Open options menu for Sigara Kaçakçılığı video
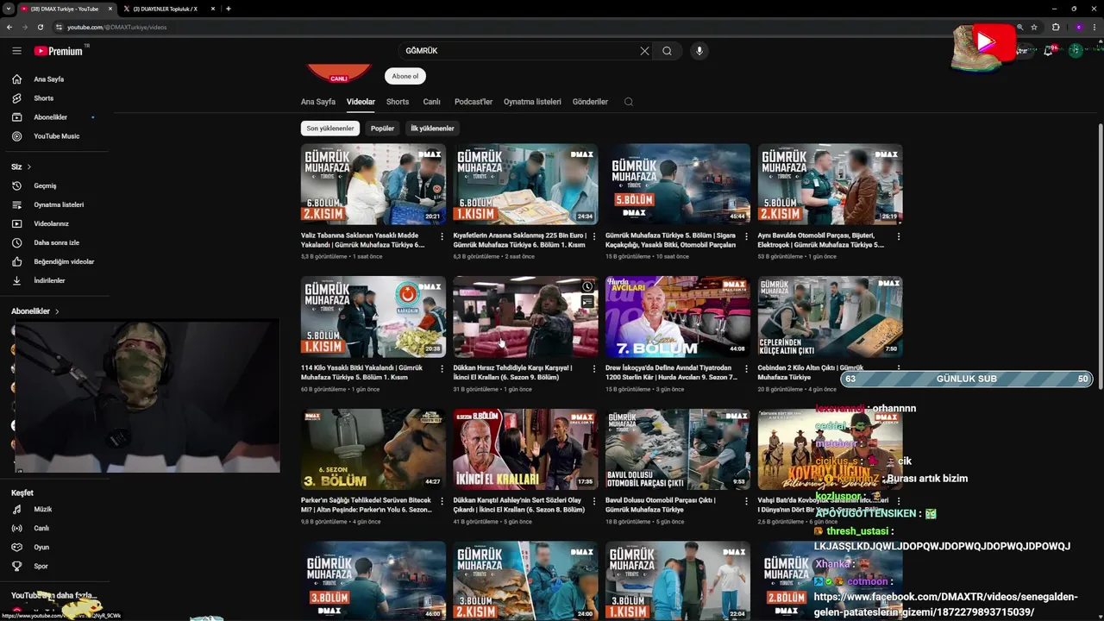 (x=747, y=236)
